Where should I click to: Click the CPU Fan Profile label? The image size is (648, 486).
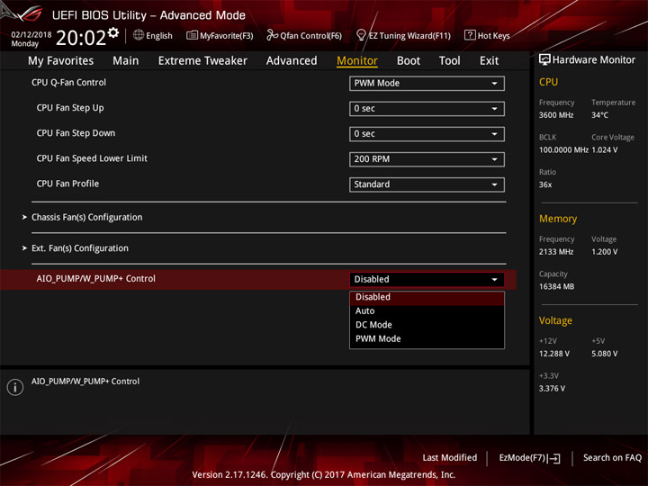67,184
